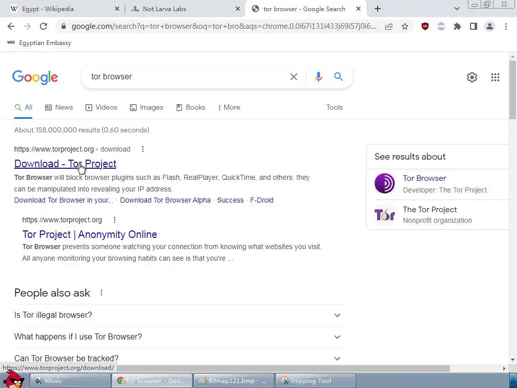Reload the current page

(x=43, y=26)
